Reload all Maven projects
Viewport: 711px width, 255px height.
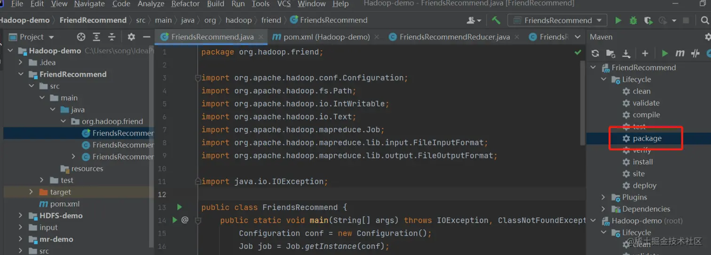(x=595, y=53)
